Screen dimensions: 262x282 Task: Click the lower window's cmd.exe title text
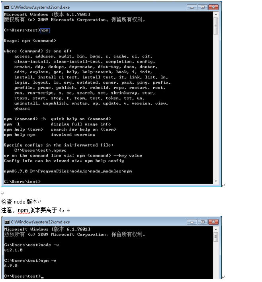click(41, 222)
